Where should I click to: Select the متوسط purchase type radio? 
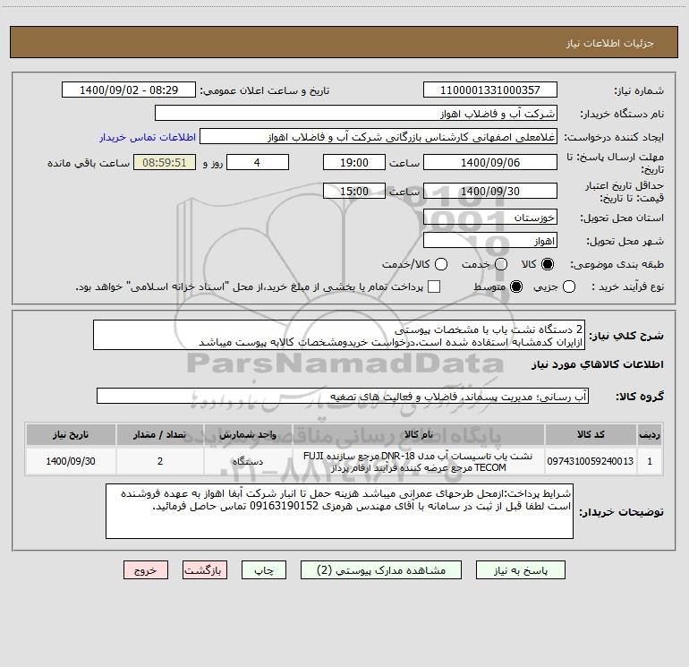coord(516,286)
